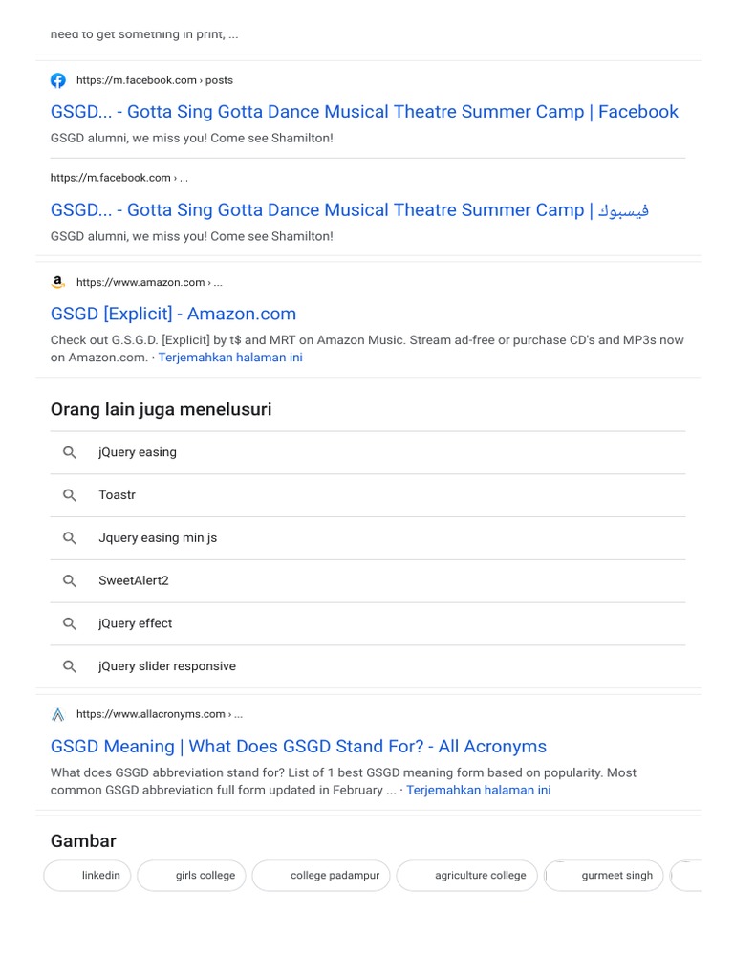
Task: Open the Facebook result with Arabic title
Action: tap(350, 210)
